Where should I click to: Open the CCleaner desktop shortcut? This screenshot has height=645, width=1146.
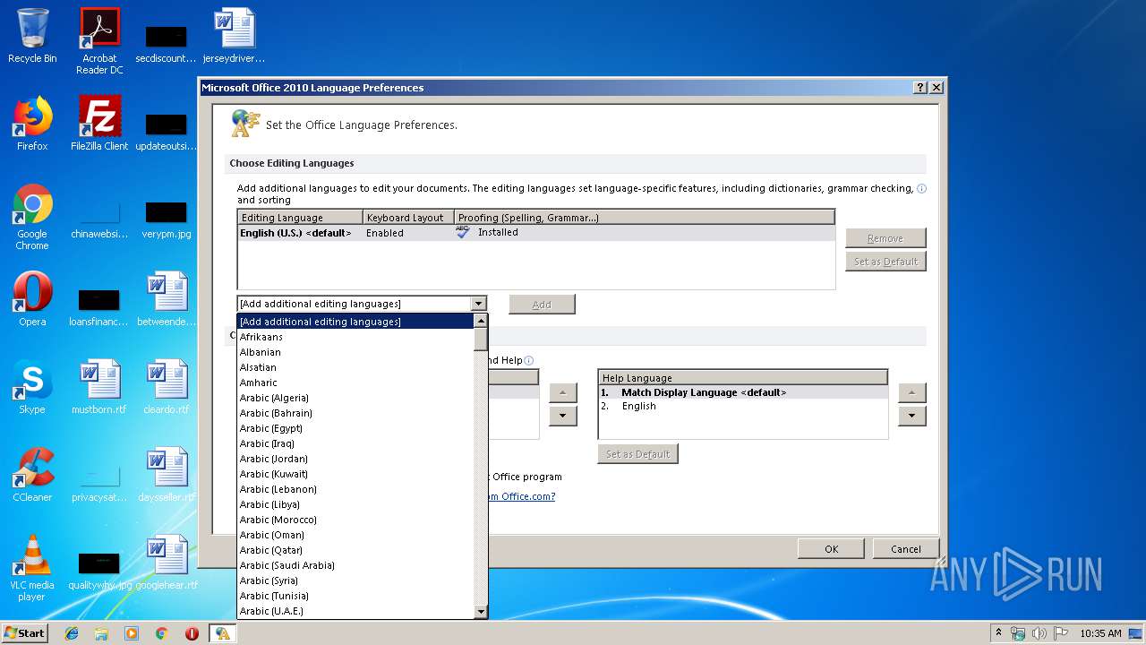click(32, 475)
